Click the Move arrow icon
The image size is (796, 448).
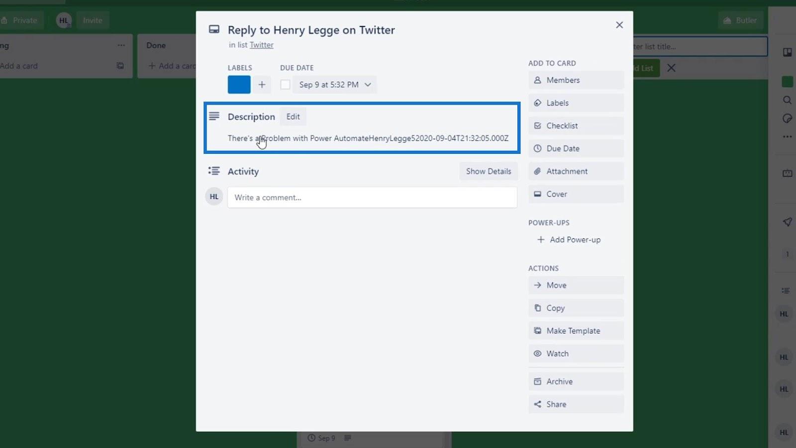pos(537,285)
